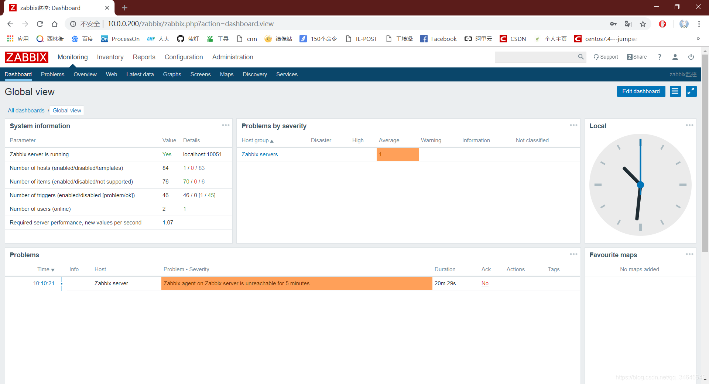Screen dimensions: 709x384
Task: Click the search magnifier icon
Action: 581,57
